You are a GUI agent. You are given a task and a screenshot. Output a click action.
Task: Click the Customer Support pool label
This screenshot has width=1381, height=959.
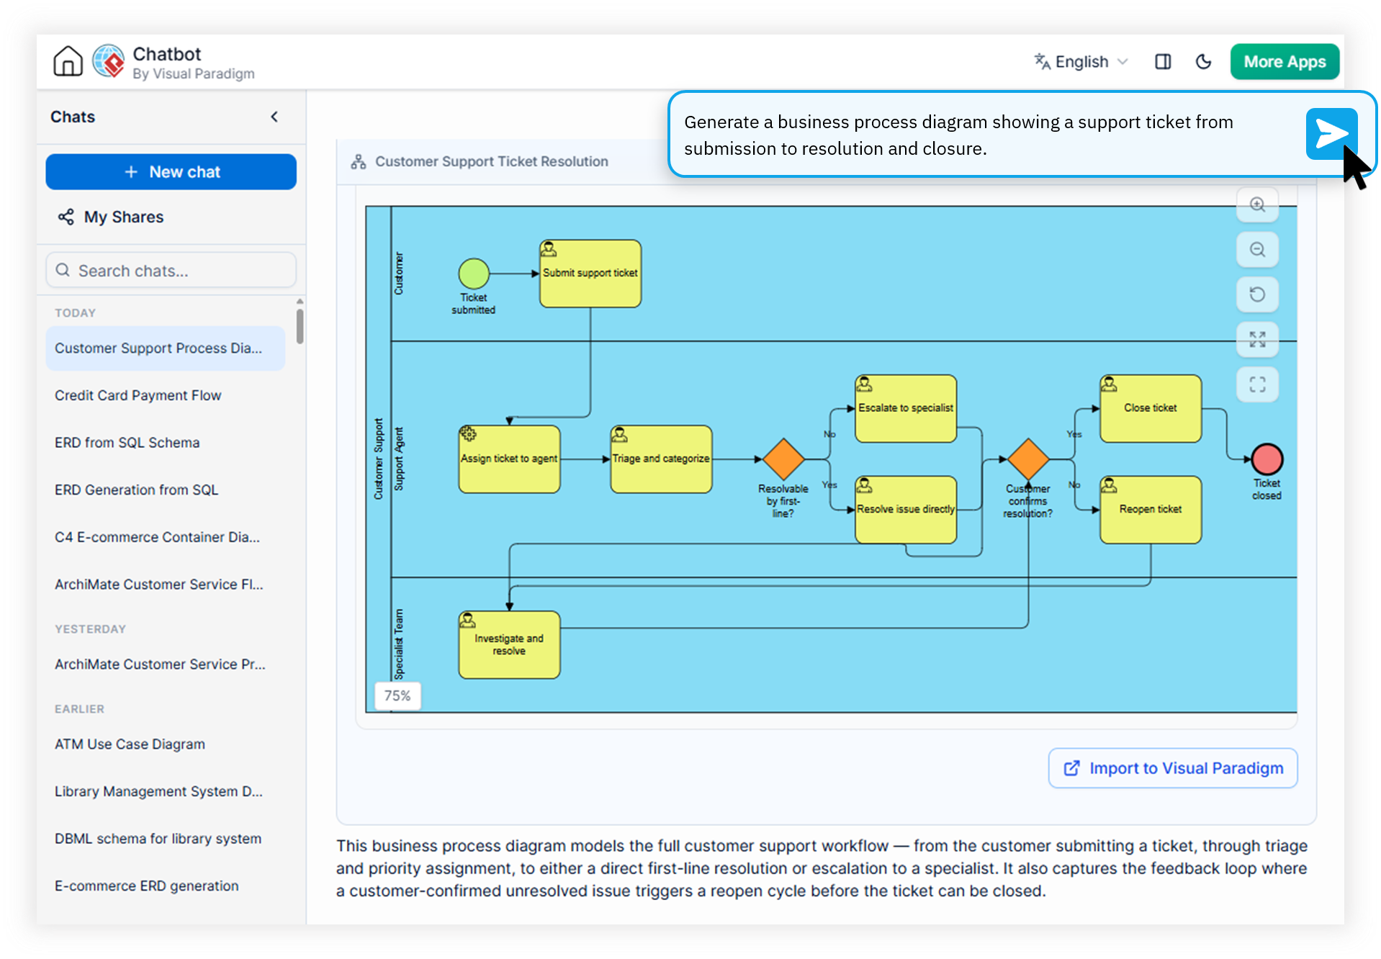pos(378,459)
